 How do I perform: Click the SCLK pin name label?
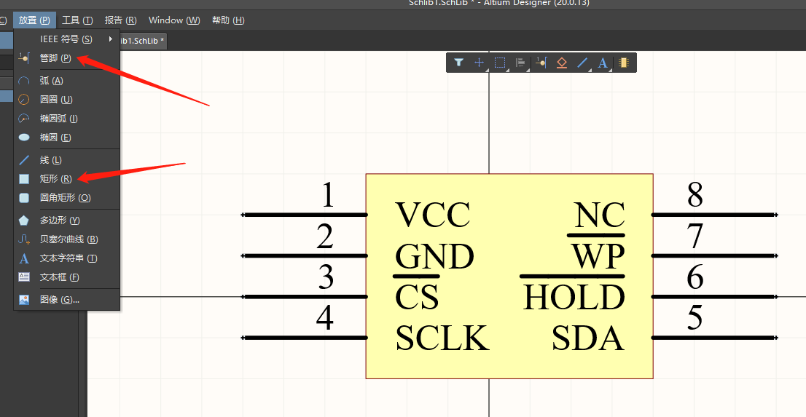tap(442, 338)
